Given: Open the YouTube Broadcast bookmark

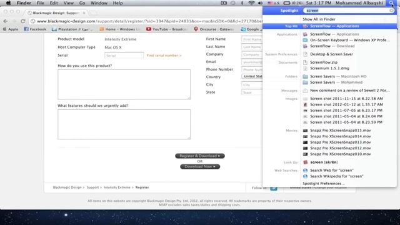Looking at the screenshot, I should 166,29.
